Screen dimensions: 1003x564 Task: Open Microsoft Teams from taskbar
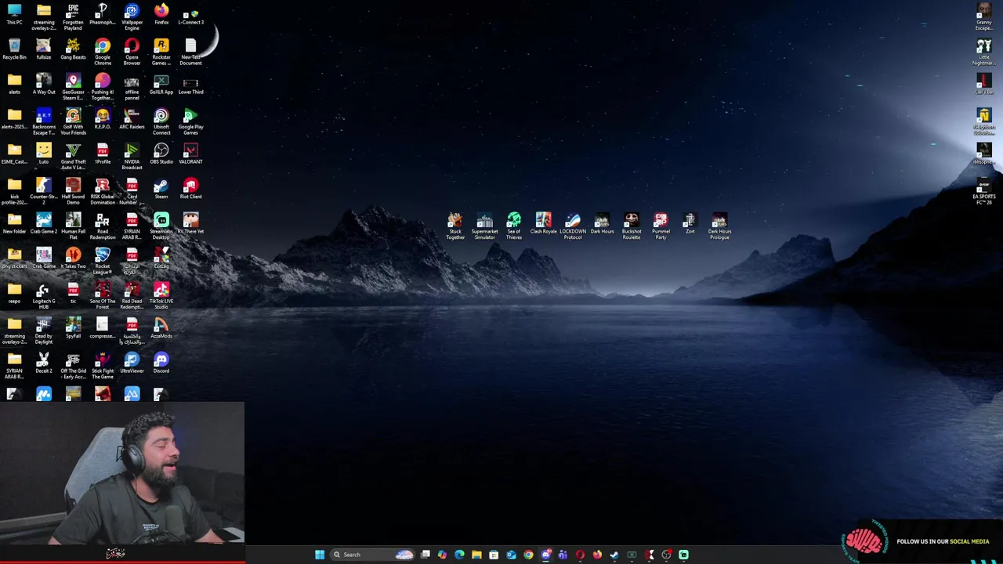click(563, 555)
